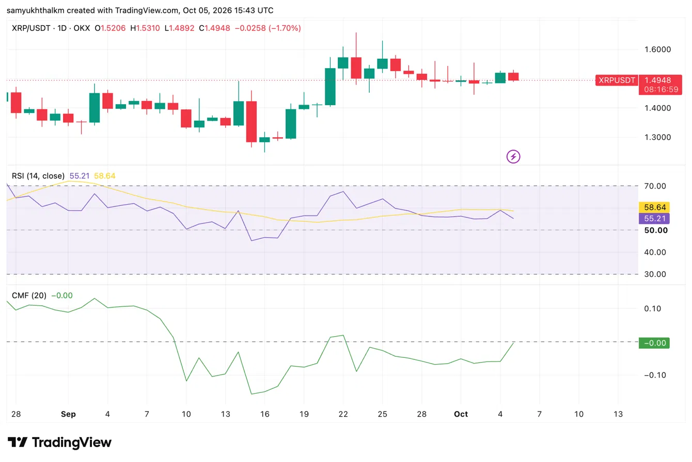Viewport: 692px width, 462px height.
Task: Click the high value H1.5310
Action: click(x=145, y=28)
